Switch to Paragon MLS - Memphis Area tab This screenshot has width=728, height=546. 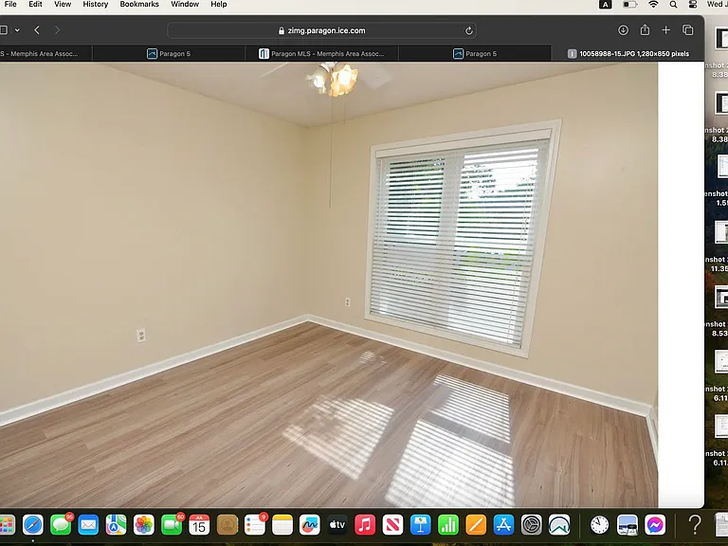pos(321,54)
